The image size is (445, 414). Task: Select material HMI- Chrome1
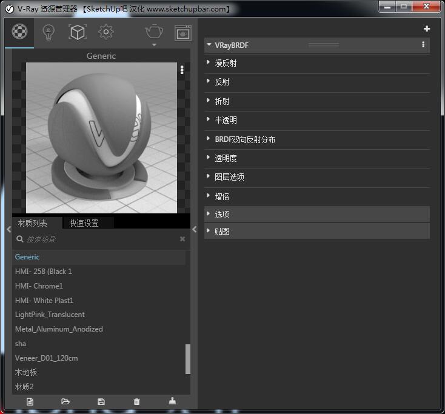click(99, 286)
